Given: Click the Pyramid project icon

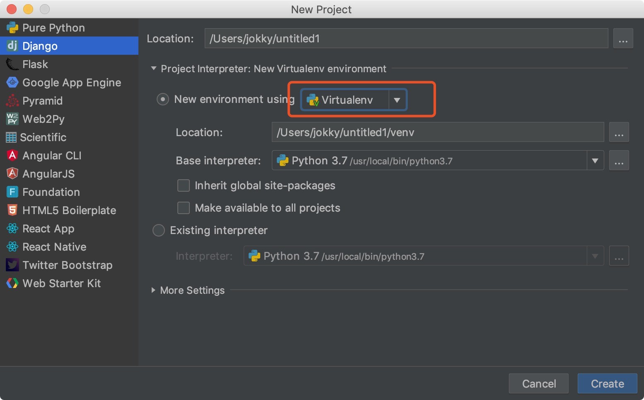Looking at the screenshot, I should click(12, 101).
